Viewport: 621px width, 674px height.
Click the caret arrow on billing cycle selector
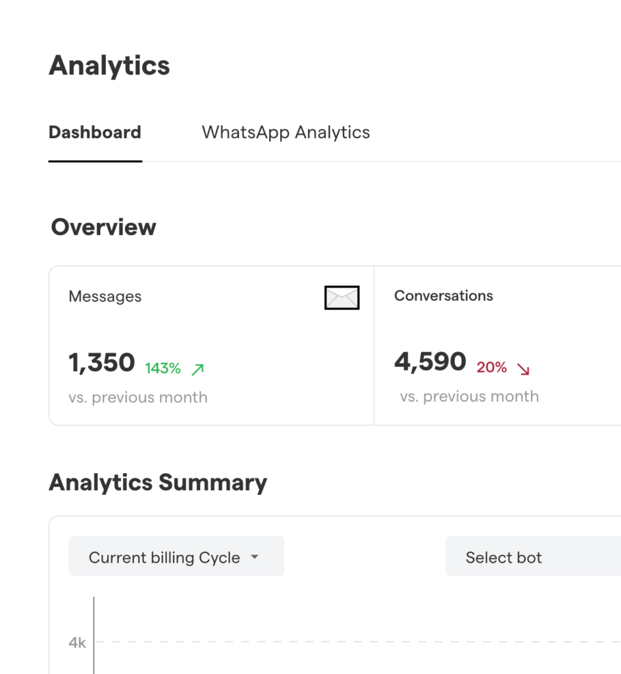[255, 557]
